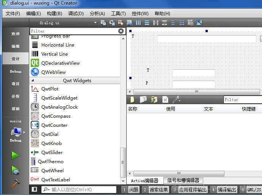The height and width of the screenshot is (195, 262).
Task: Click the Edit Tab Order icon
Action: coord(130,22)
